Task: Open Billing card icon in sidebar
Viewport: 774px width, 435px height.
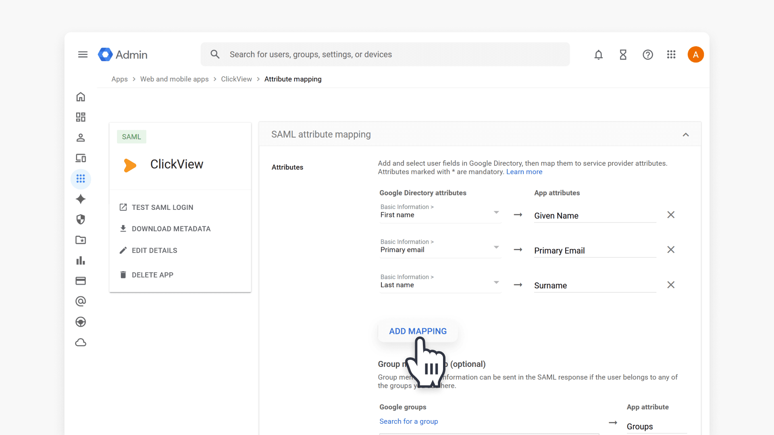Action: [x=81, y=281]
